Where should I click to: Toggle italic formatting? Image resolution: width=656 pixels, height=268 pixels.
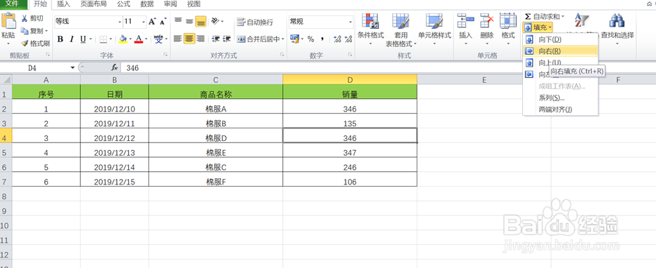tap(72, 39)
